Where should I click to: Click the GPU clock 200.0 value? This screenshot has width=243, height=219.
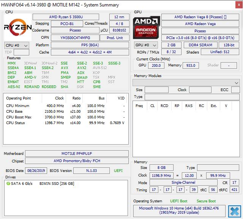[x=156, y=65]
